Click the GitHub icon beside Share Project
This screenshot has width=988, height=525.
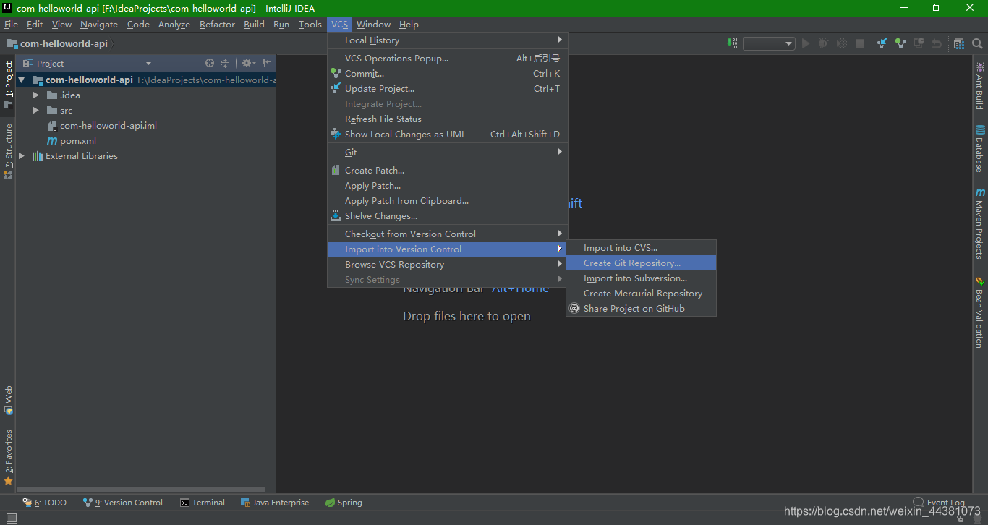574,309
